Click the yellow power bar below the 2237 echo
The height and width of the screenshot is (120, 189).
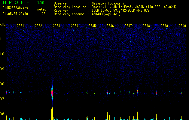click(x=137, y=116)
